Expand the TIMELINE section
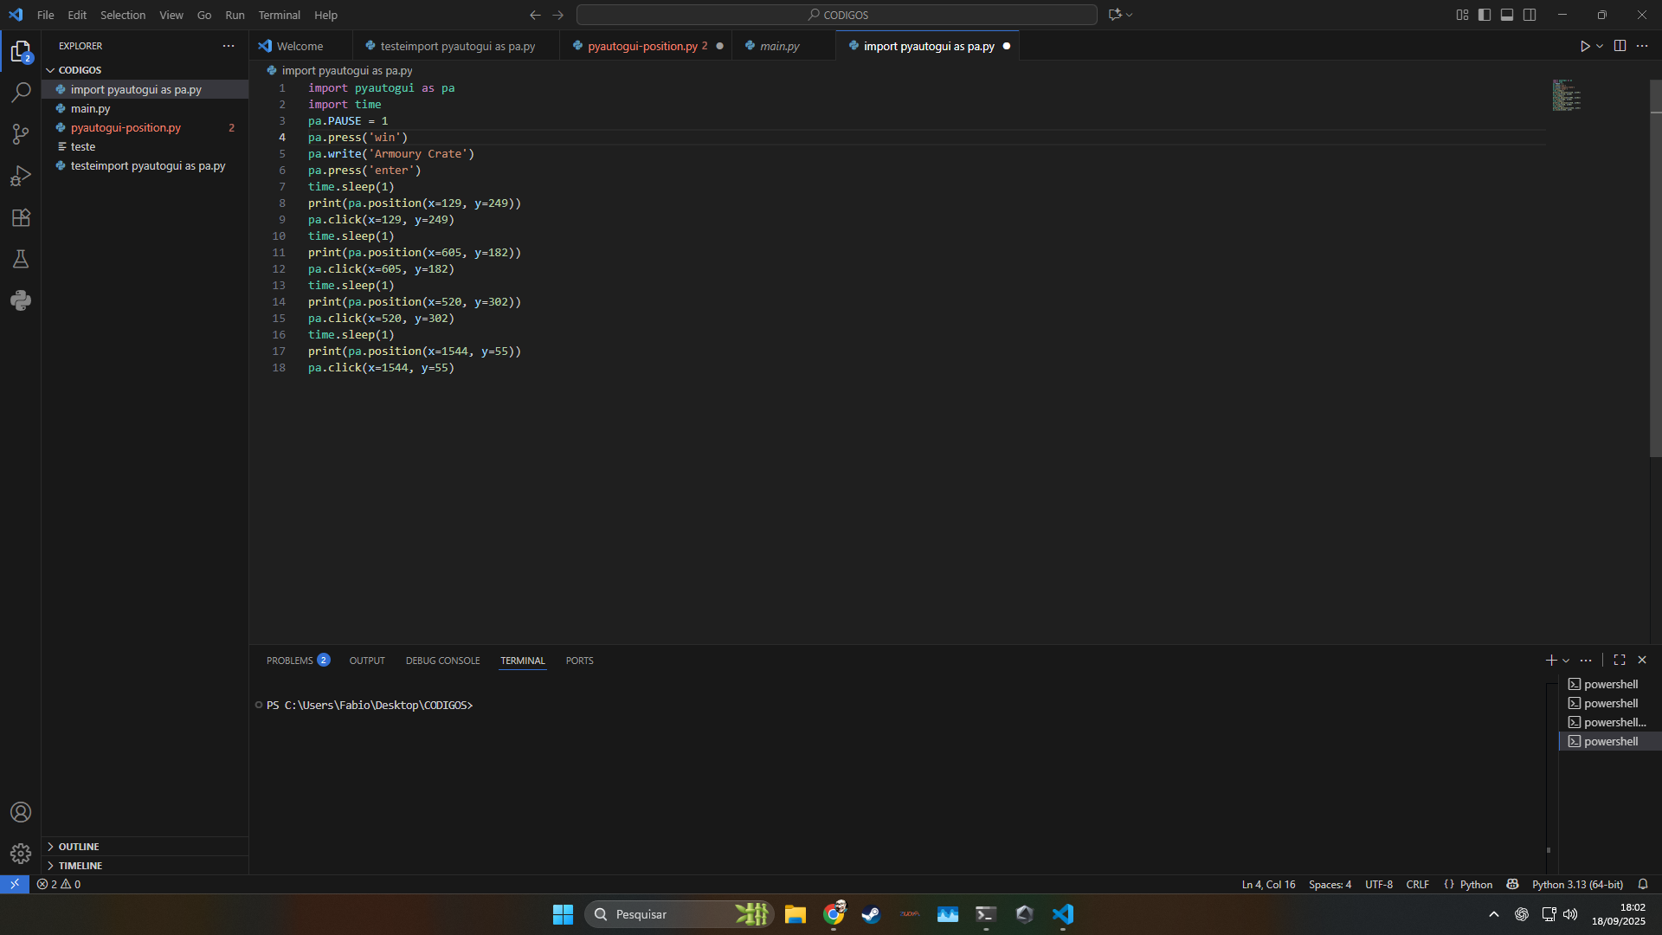1662x935 pixels. pyautogui.click(x=145, y=866)
